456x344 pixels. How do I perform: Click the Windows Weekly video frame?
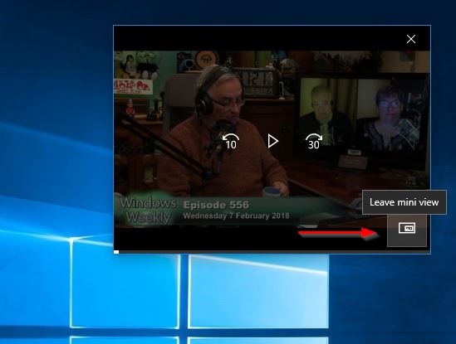click(x=272, y=139)
